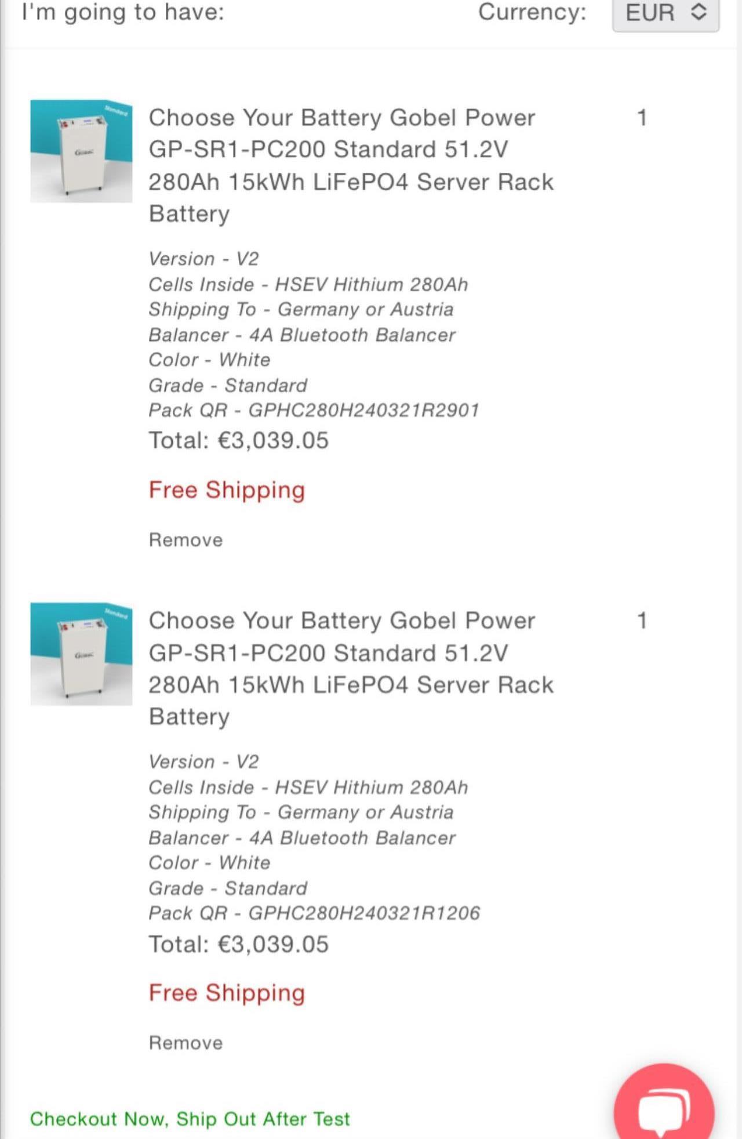Image resolution: width=742 pixels, height=1139 pixels.
Task: Remove battery with Pack QR ending R2901
Action: (185, 540)
